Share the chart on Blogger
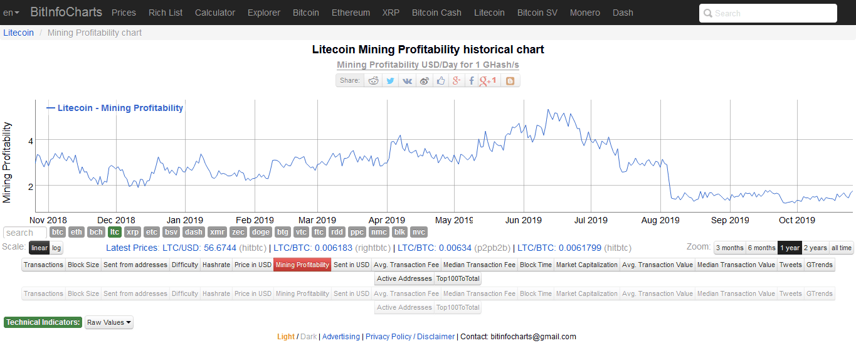856x343 pixels. pos(510,80)
